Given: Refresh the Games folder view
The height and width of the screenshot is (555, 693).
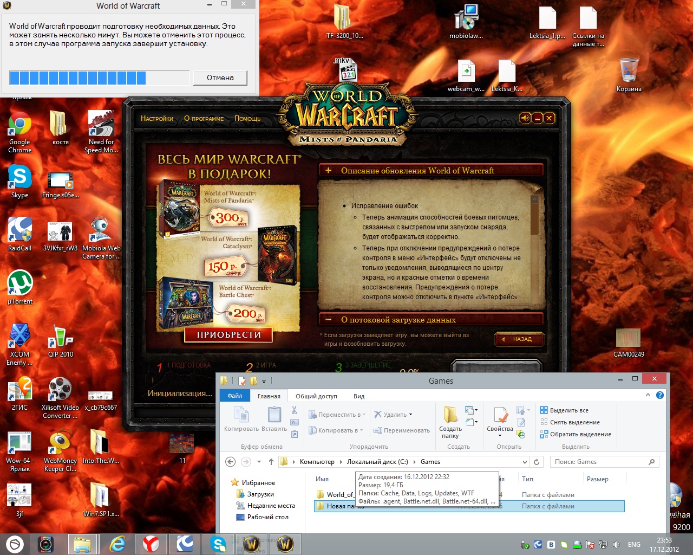Looking at the screenshot, I should [537, 462].
